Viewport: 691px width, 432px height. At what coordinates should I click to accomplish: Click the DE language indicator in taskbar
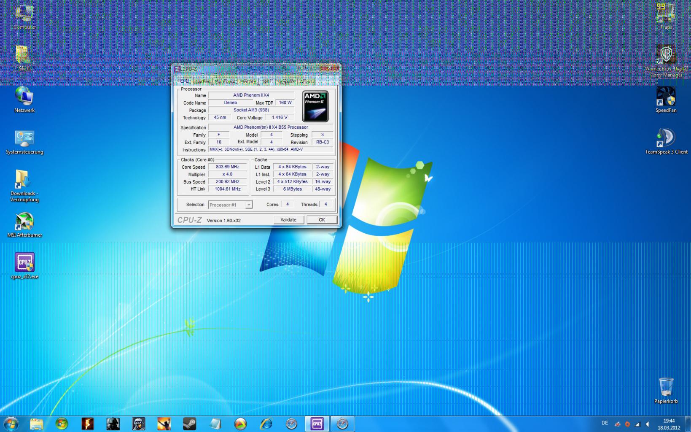coord(605,423)
